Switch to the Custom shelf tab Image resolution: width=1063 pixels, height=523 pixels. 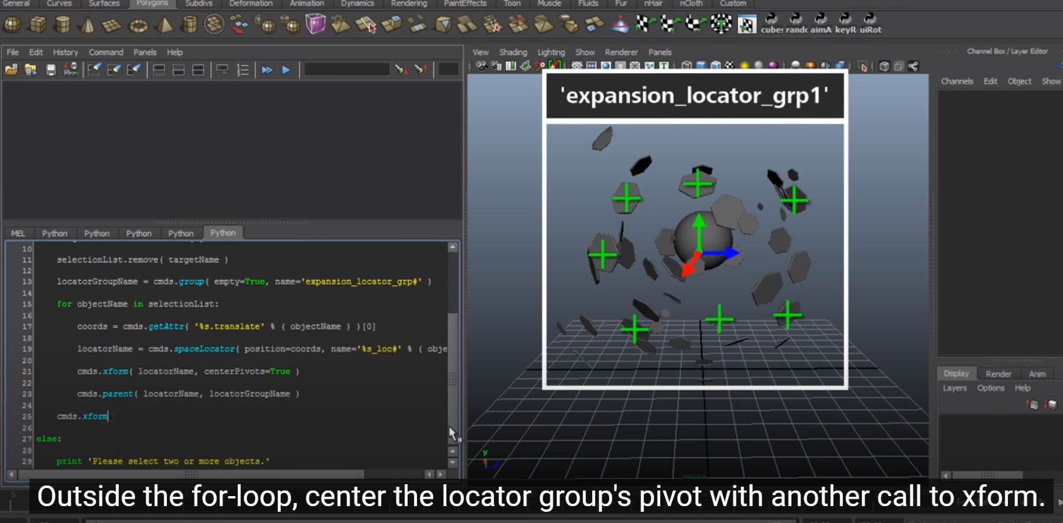click(733, 3)
